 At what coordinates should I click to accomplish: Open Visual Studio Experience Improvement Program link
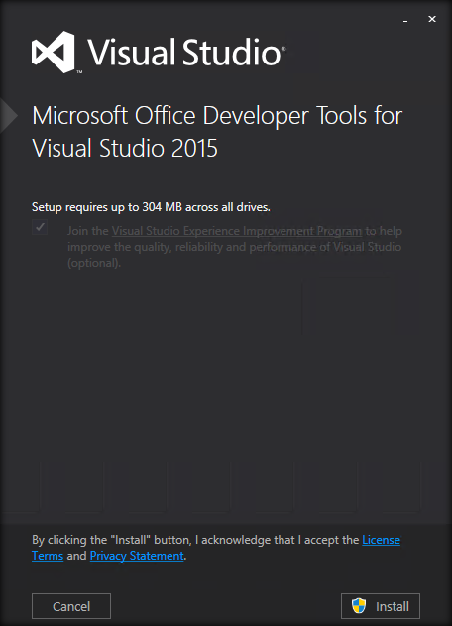(237, 231)
